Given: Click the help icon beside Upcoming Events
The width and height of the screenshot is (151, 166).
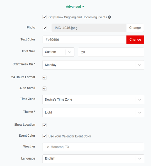Looking at the screenshot, I should (x=109, y=17).
